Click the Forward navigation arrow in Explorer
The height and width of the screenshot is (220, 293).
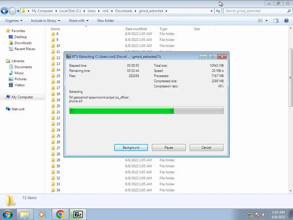coord(12,11)
